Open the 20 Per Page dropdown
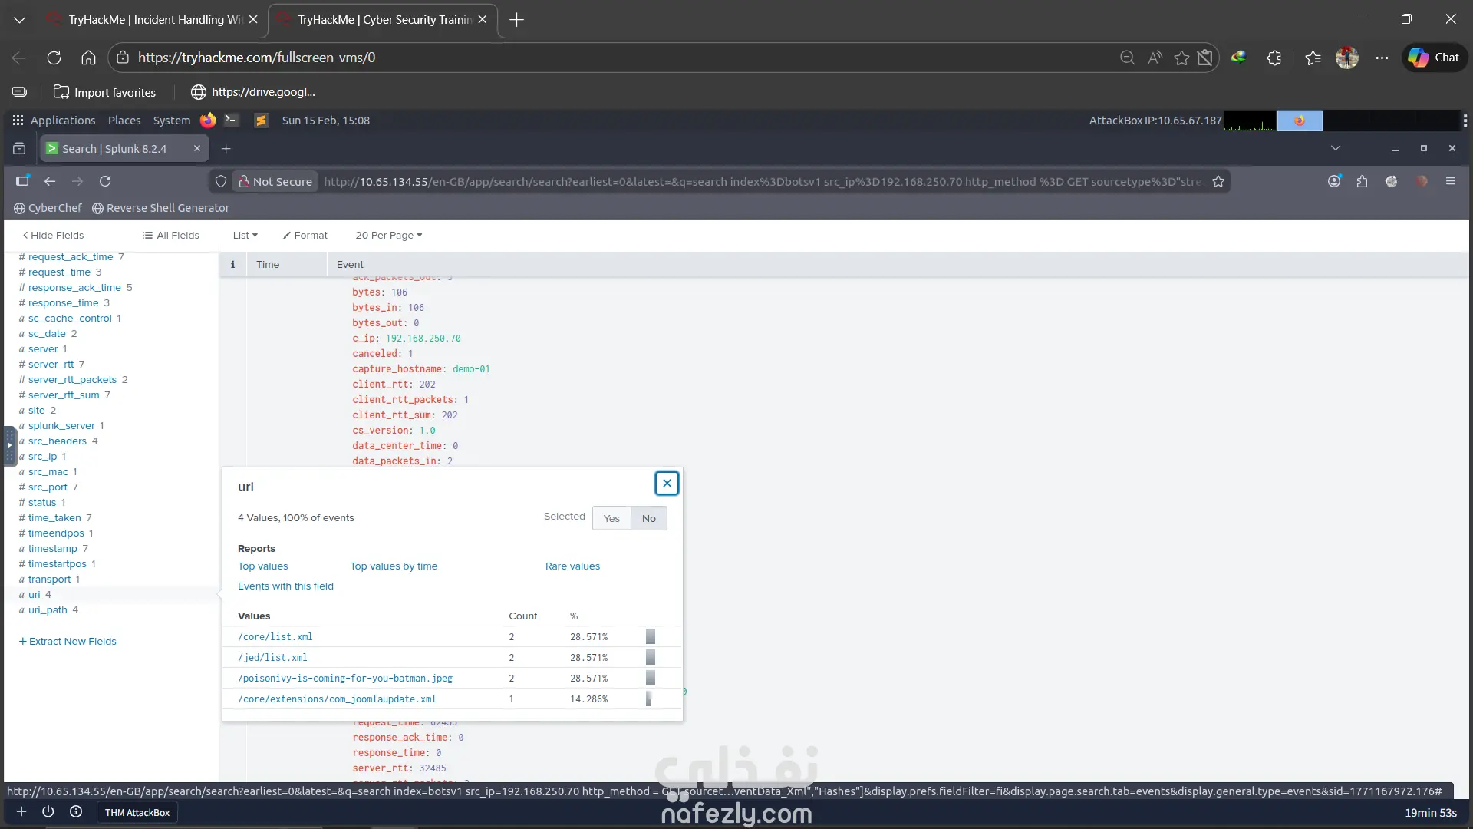 pyautogui.click(x=388, y=236)
